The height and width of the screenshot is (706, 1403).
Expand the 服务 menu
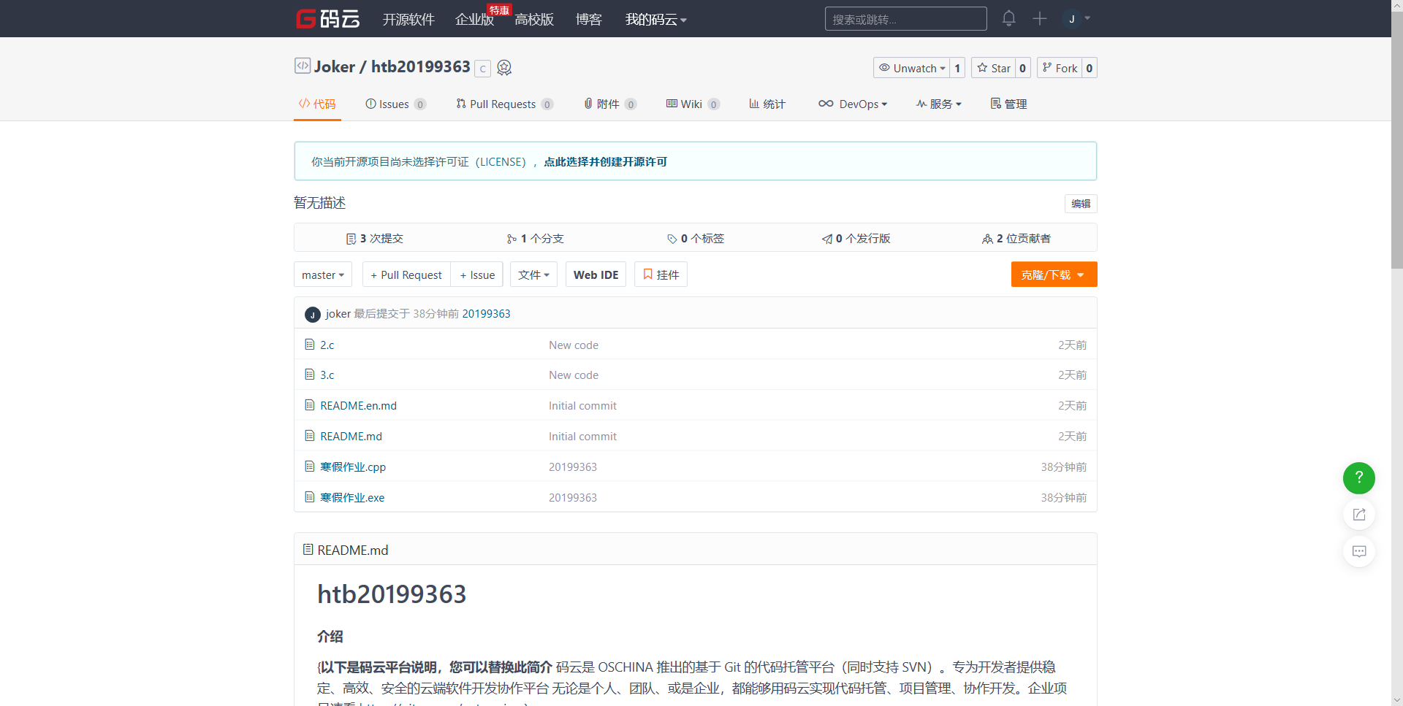pos(939,104)
